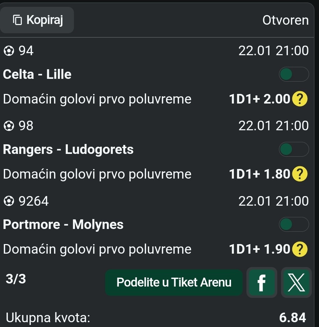
Task: Toggle the Portmore - Molynes switch
Action: pos(294,225)
